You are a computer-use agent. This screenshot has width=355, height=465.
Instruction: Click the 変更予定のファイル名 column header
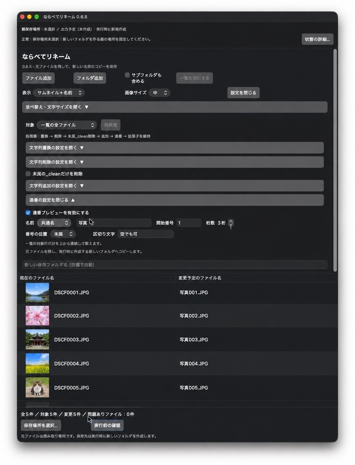(200, 278)
